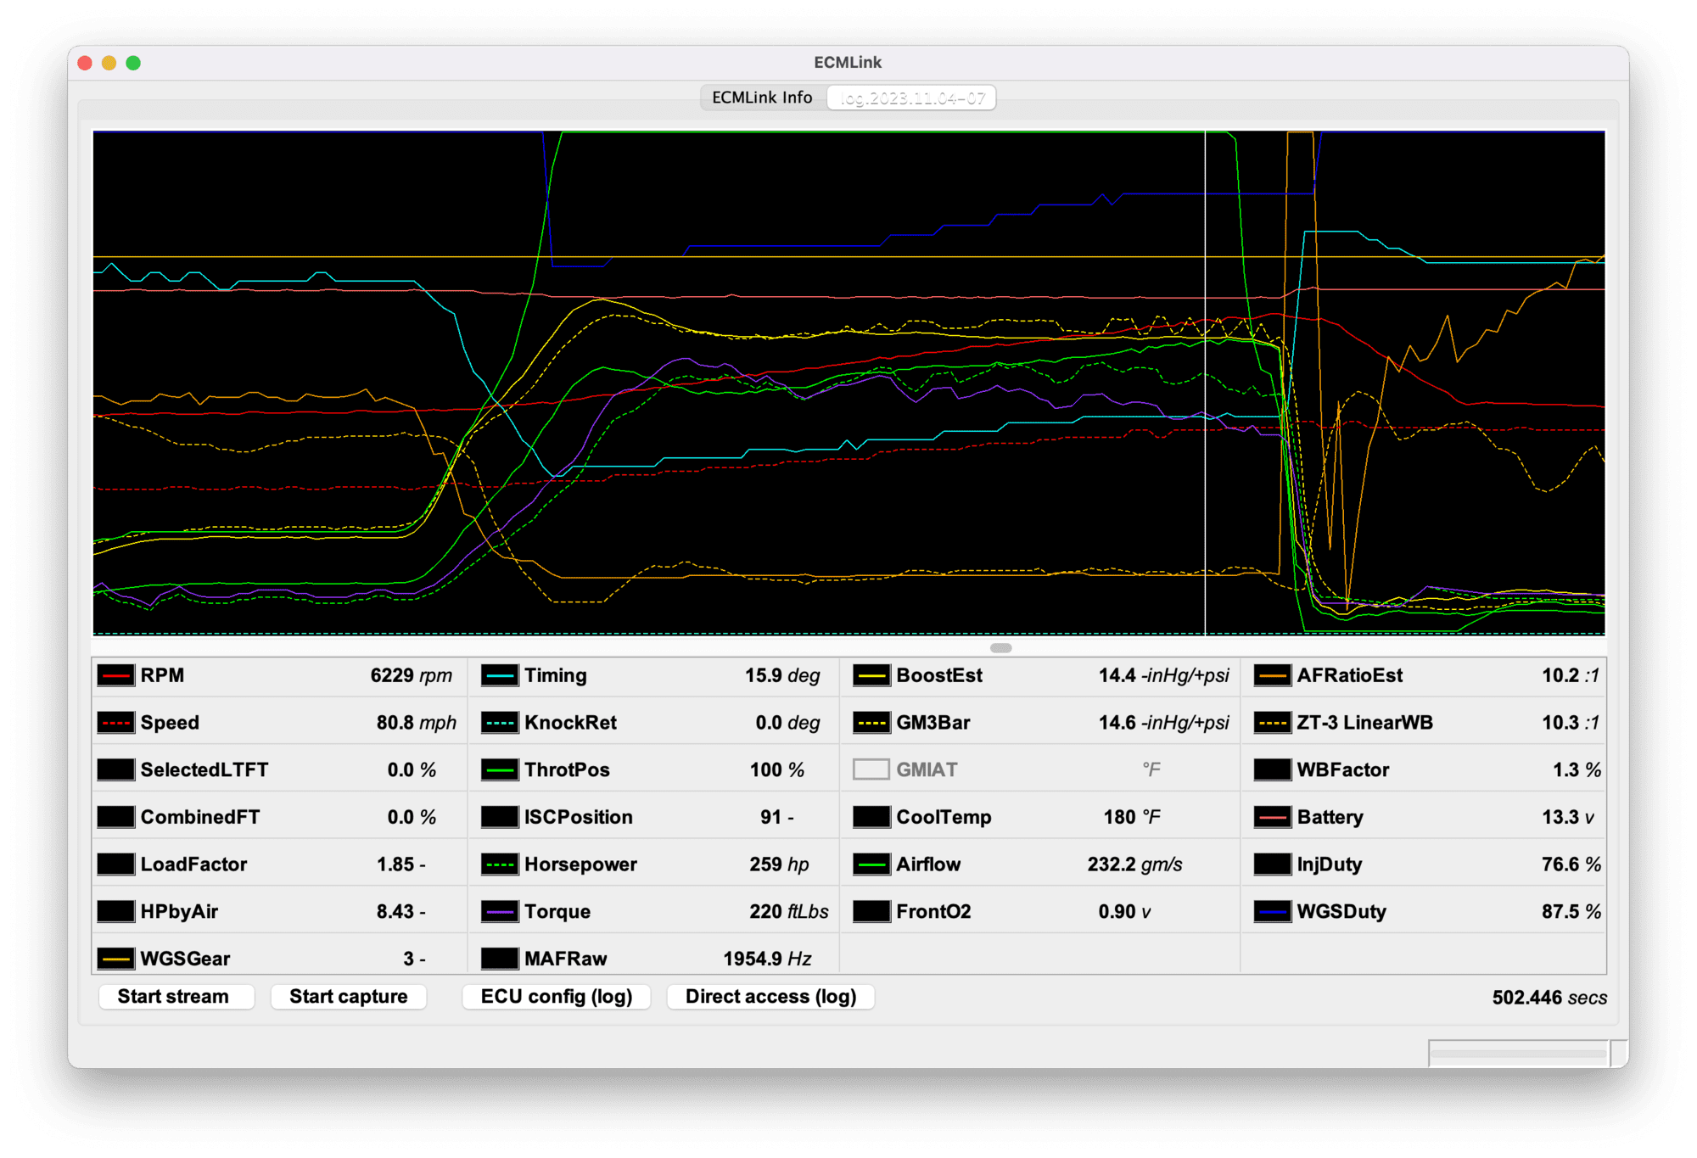
Task: Click the CoolTemp swatch
Action: click(871, 817)
